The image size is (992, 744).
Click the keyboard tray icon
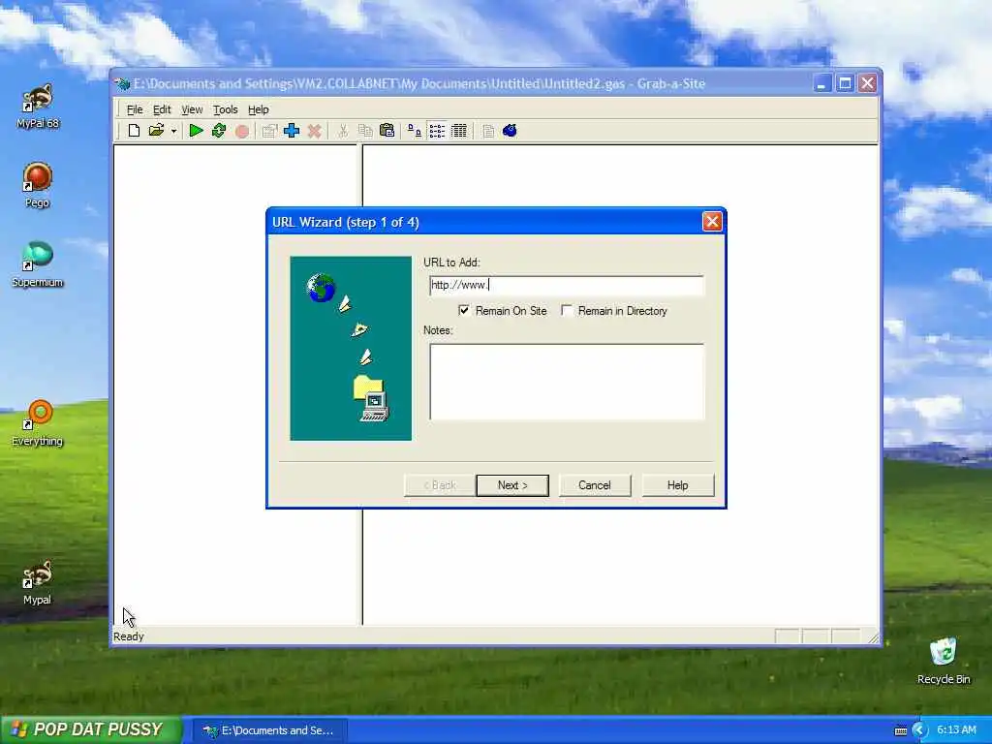click(x=901, y=730)
